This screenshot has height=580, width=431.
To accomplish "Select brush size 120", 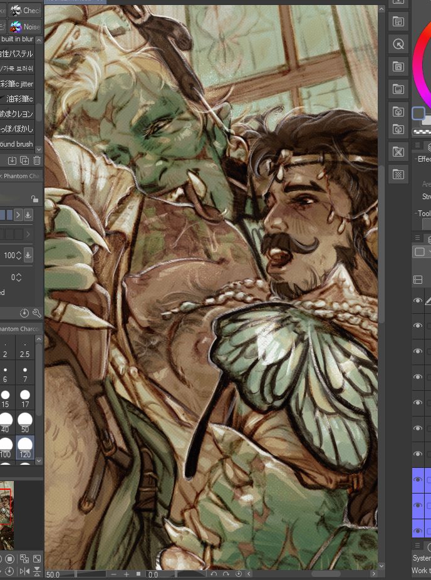I will pyautogui.click(x=25, y=447).
